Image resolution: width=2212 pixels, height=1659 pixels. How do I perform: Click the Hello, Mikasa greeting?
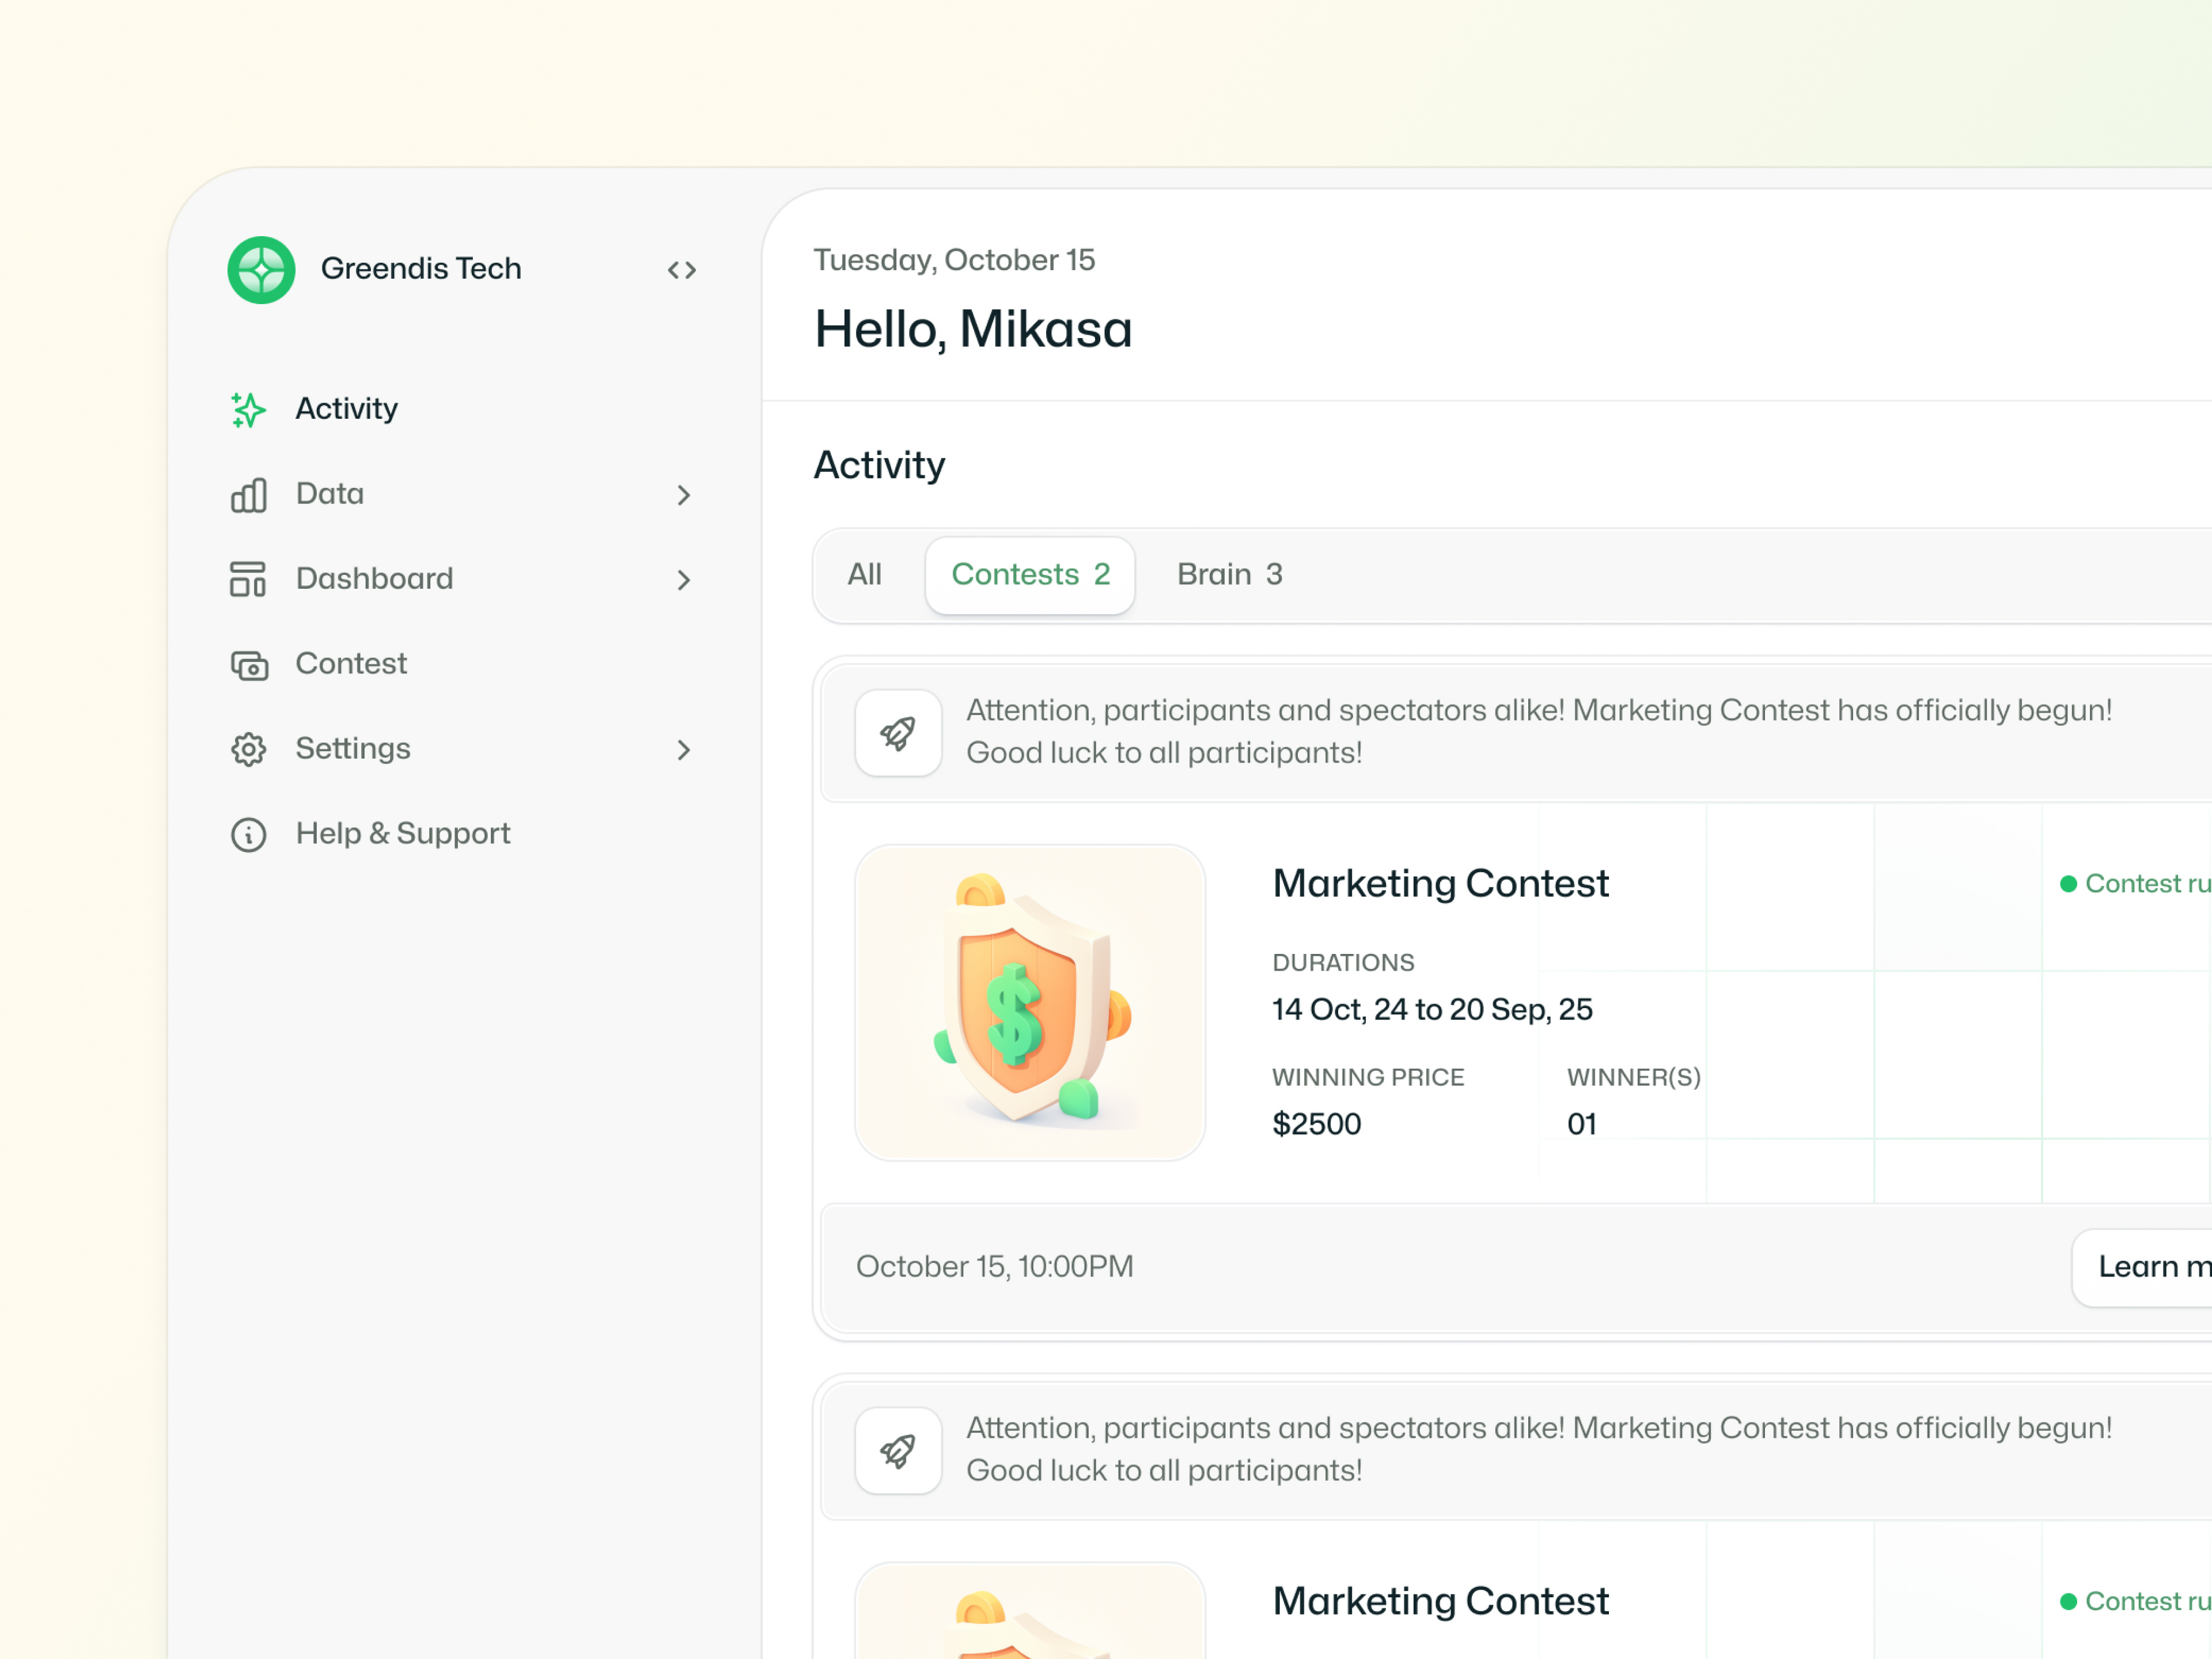coord(973,329)
